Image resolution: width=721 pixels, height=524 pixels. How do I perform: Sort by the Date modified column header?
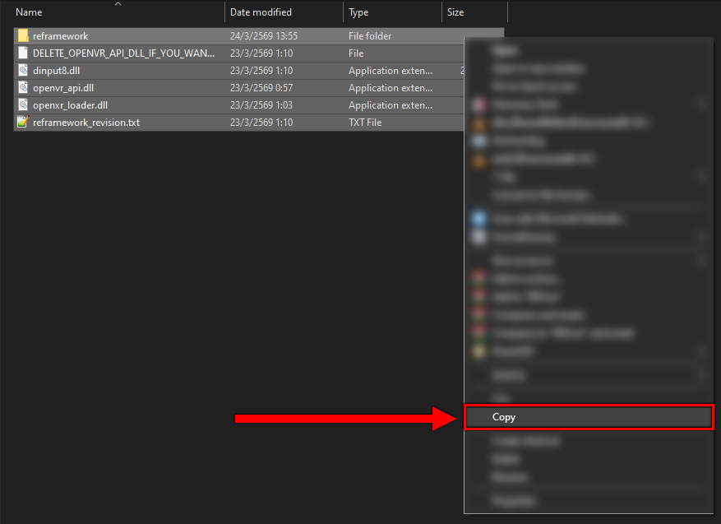pyautogui.click(x=261, y=12)
